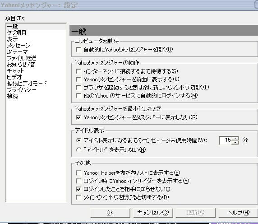Viewport: 258px width, 224px height.
Task: Click the idle minutes field showing 15
Action: click(x=225, y=140)
